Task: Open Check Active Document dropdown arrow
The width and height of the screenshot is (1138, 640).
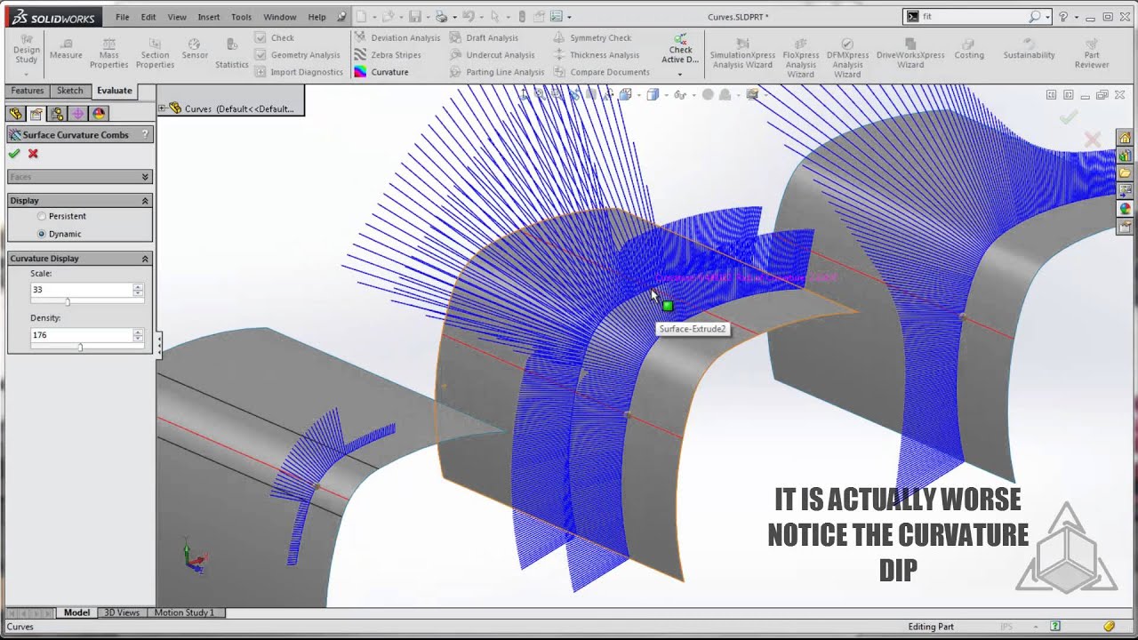Action: pos(680,74)
